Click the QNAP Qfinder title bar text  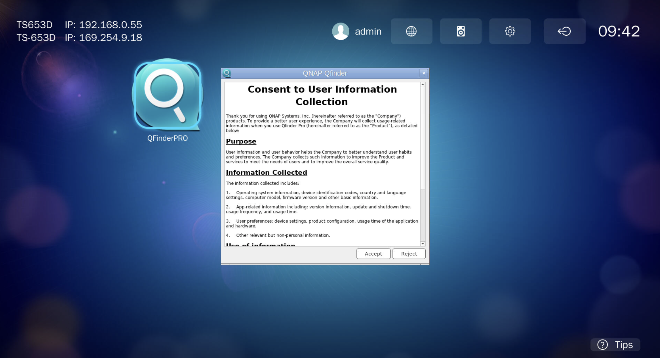point(325,73)
